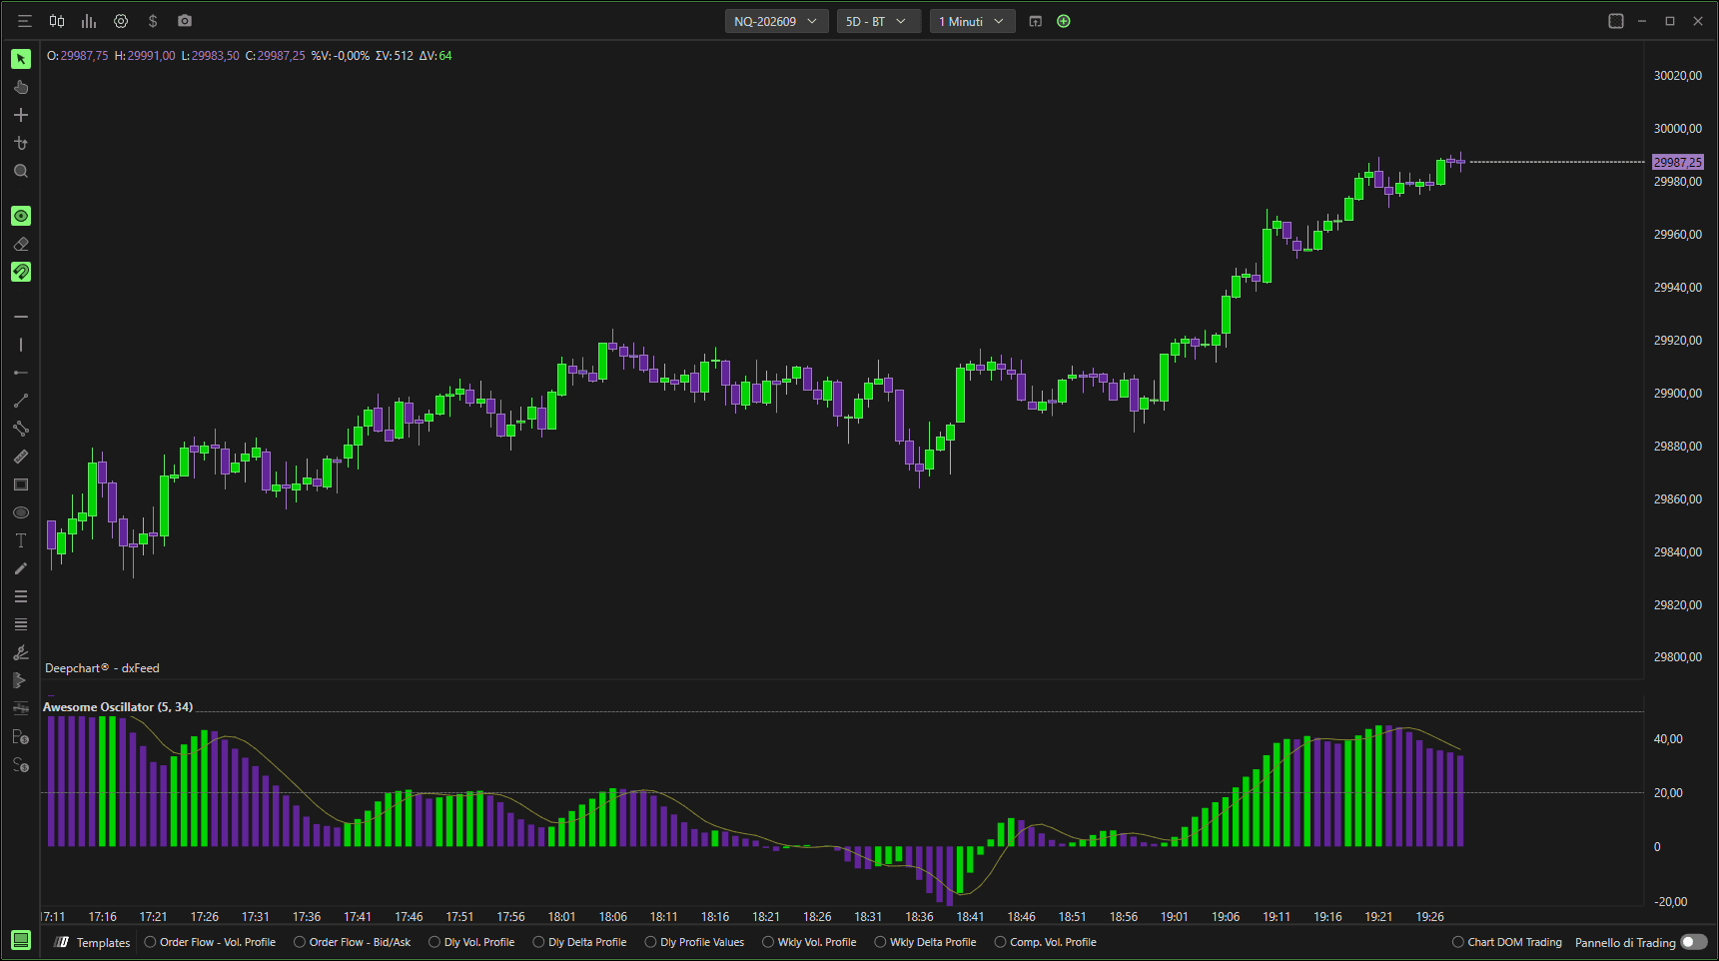Open chart settings gear icon
Screen dimensions: 1719x961
tap(121, 21)
